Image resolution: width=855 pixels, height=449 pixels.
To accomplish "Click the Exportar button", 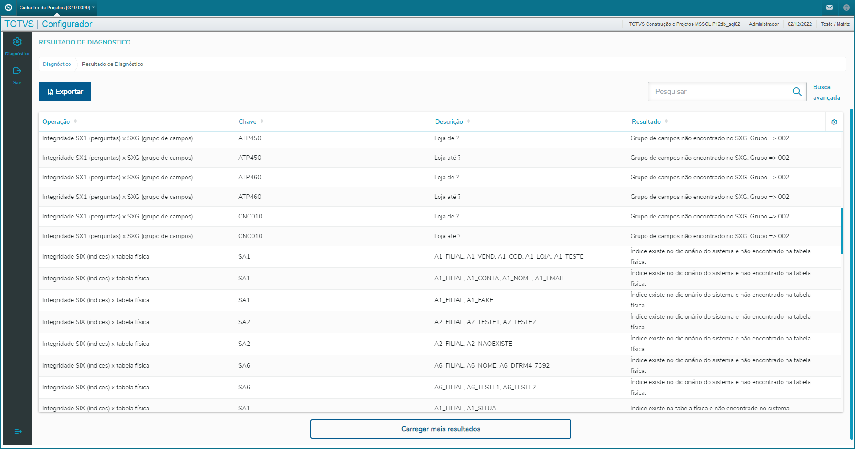I will click(x=65, y=92).
